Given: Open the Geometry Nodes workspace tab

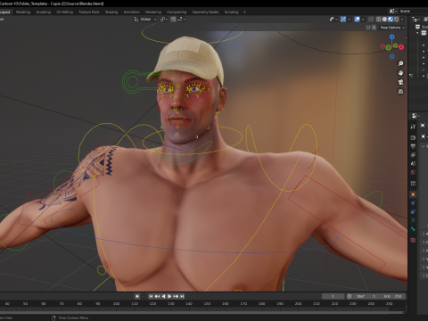Looking at the screenshot, I should [x=205, y=12].
